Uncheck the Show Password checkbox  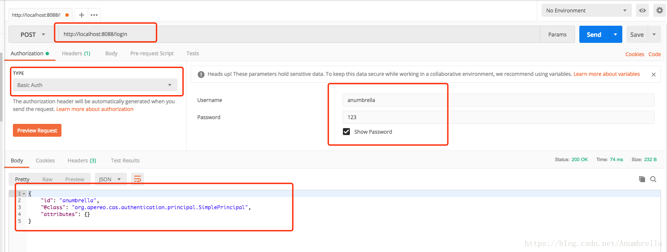click(x=346, y=132)
